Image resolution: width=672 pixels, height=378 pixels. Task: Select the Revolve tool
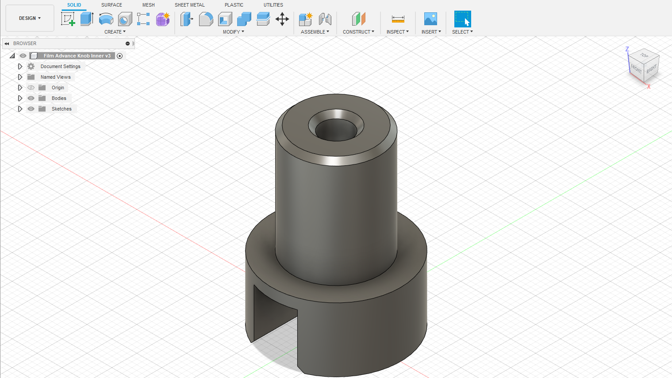(x=106, y=19)
